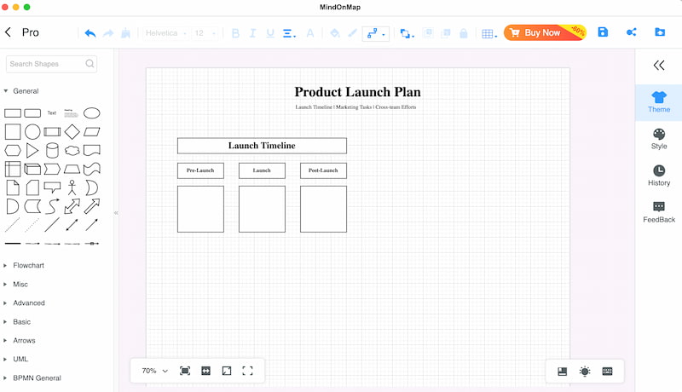Screen dimensions: 682x392
Task: Select the Pre-Launch box on canvas
Action: pos(200,170)
